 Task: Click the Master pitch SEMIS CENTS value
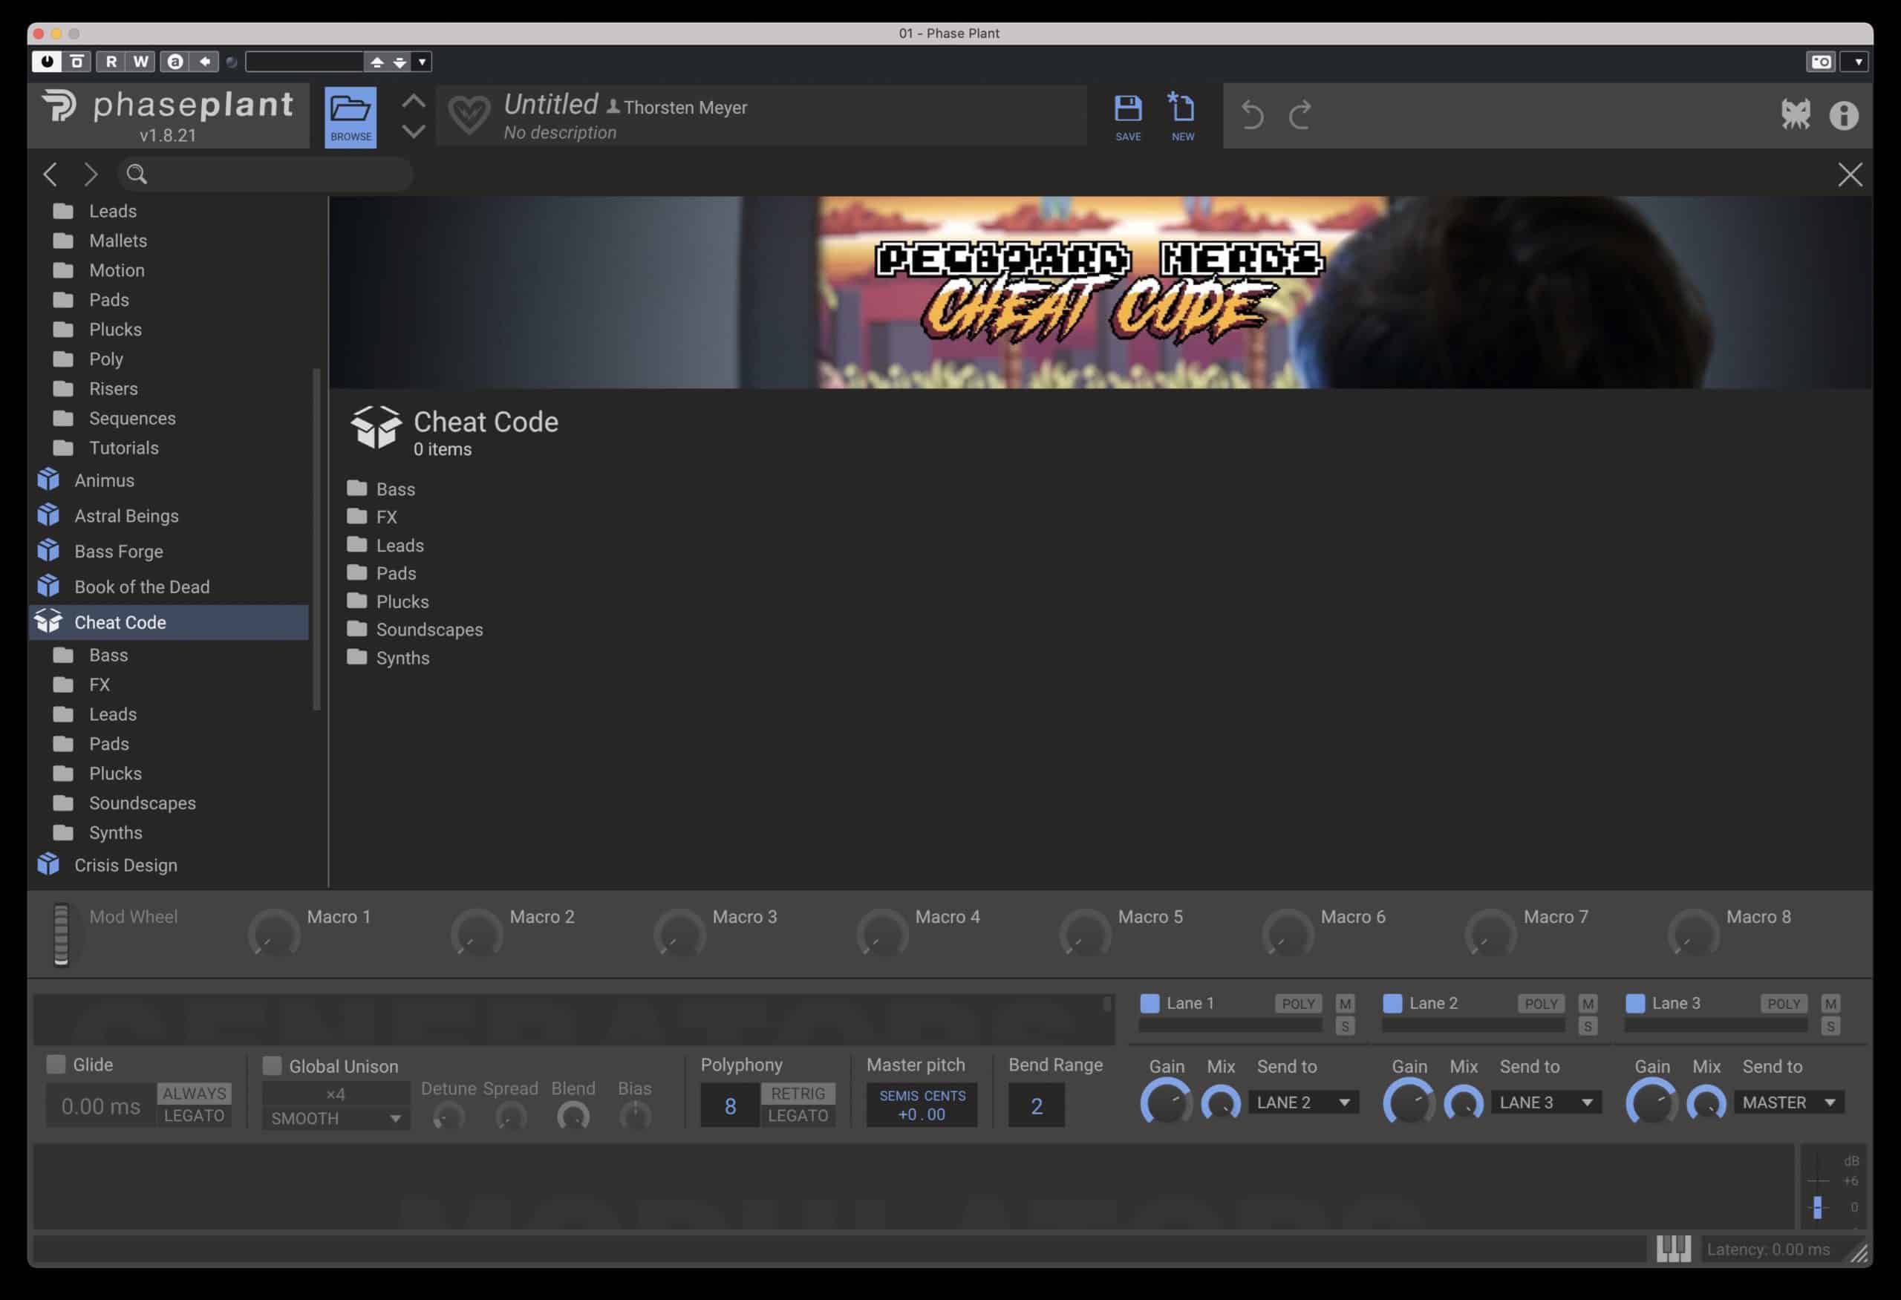922,1105
